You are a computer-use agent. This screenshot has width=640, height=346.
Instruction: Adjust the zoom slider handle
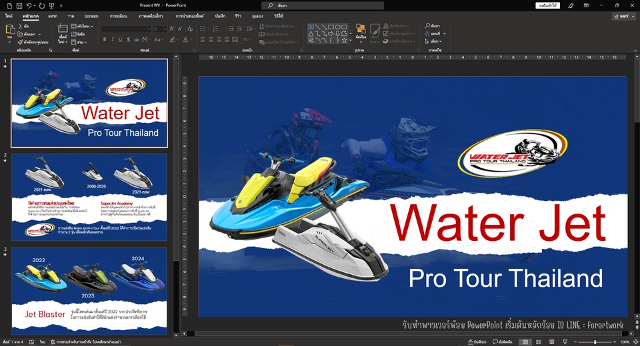[595, 342]
